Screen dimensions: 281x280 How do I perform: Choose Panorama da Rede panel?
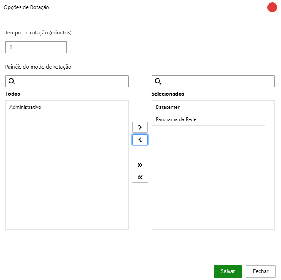click(176, 119)
